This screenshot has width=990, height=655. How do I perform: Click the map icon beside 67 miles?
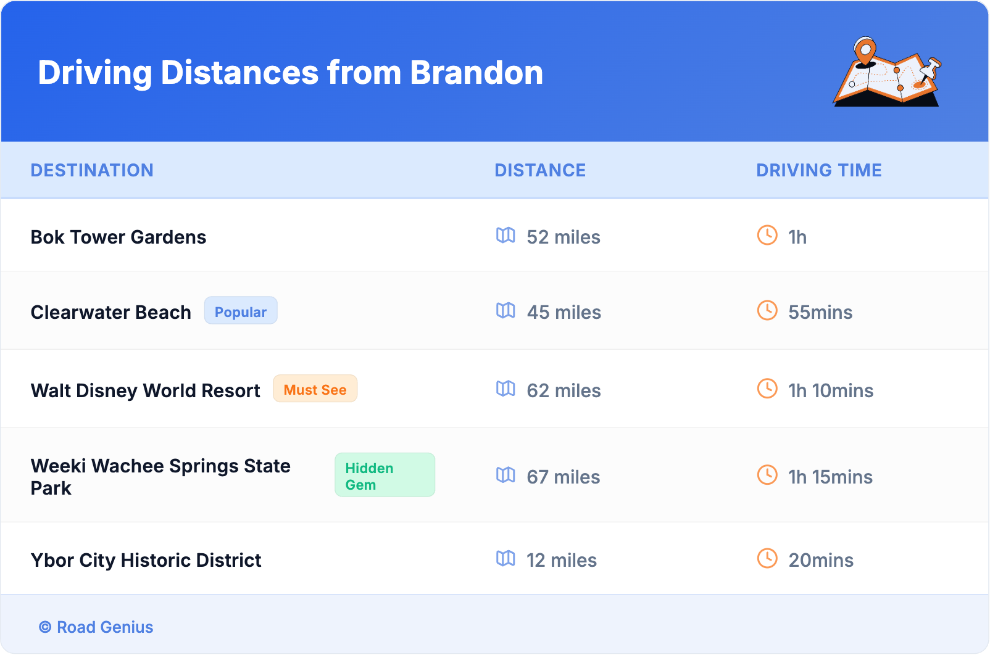(x=505, y=476)
